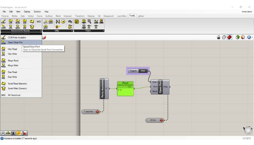Open the Edit menu

(11, 12)
